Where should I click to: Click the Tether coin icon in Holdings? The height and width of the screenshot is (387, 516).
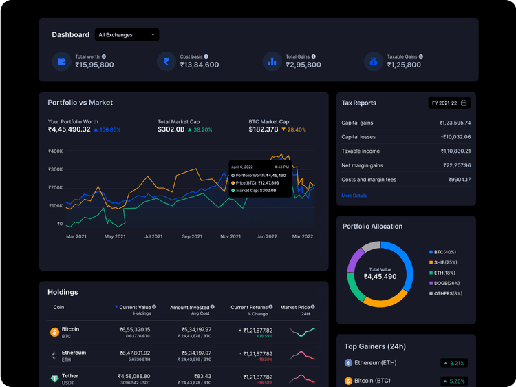[54, 379]
